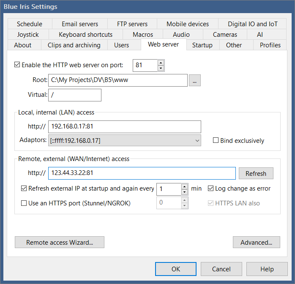Open the Remote access Wizard
This screenshot has height=284, width=295.
[x=60, y=242]
